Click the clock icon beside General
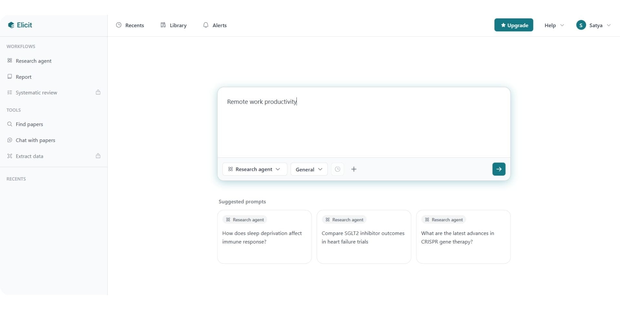Image resolution: width=620 pixels, height=310 pixels. 337,169
